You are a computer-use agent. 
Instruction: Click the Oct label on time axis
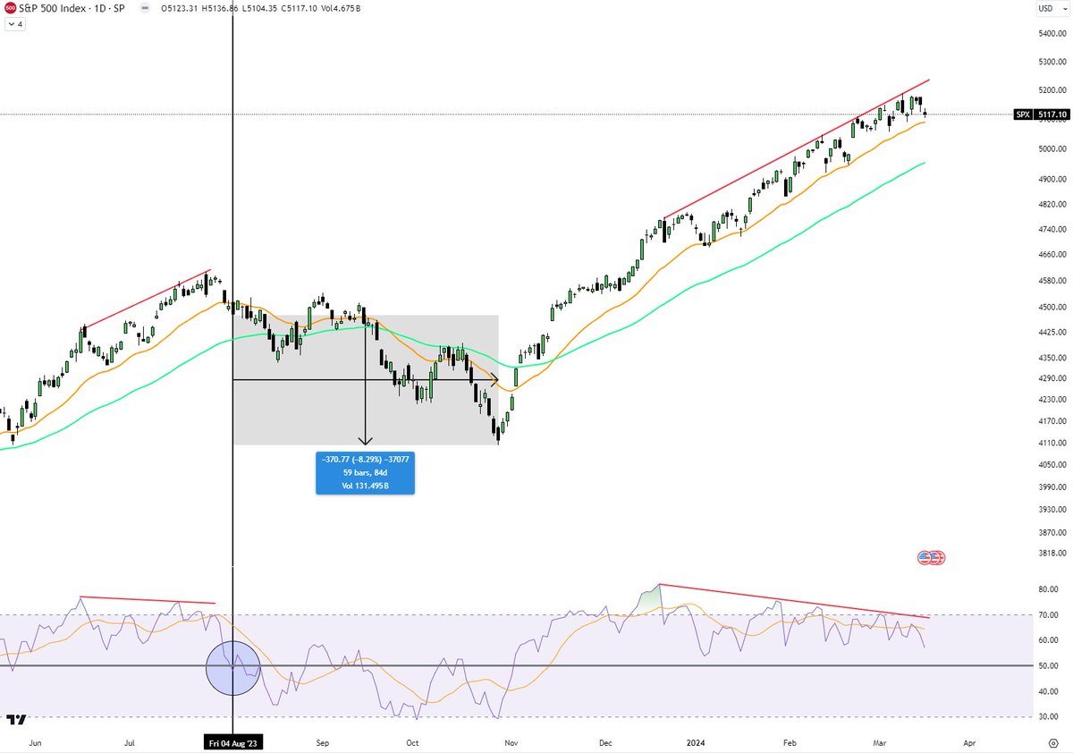[x=412, y=742]
